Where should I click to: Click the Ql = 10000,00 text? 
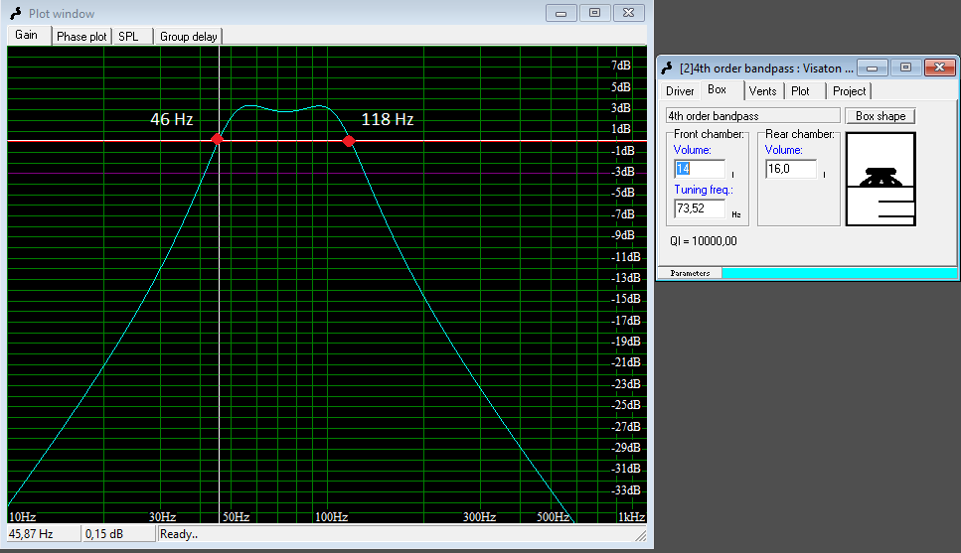click(703, 241)
